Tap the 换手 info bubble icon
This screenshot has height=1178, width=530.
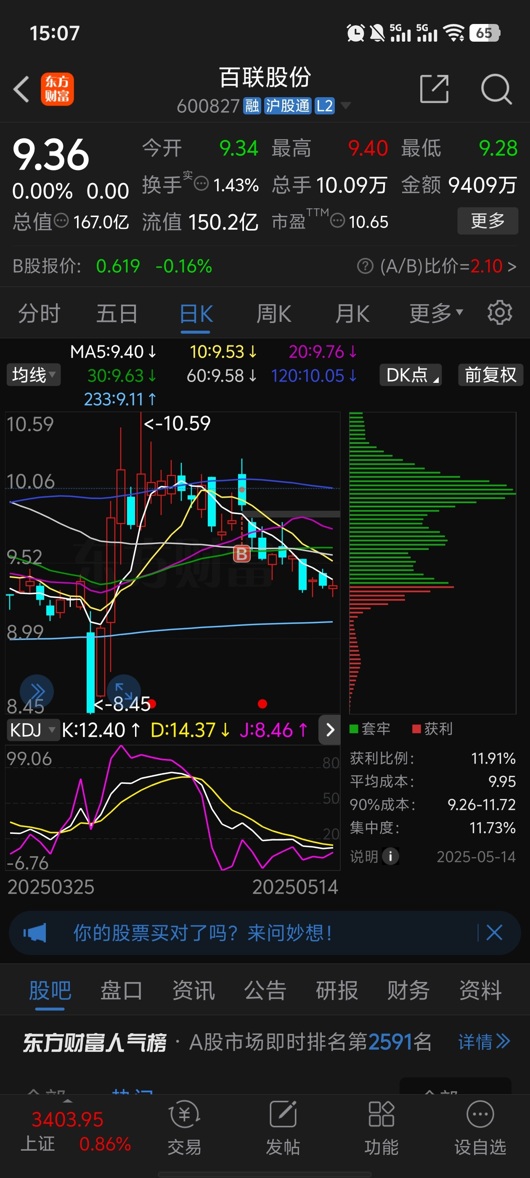tap(201, 184)
